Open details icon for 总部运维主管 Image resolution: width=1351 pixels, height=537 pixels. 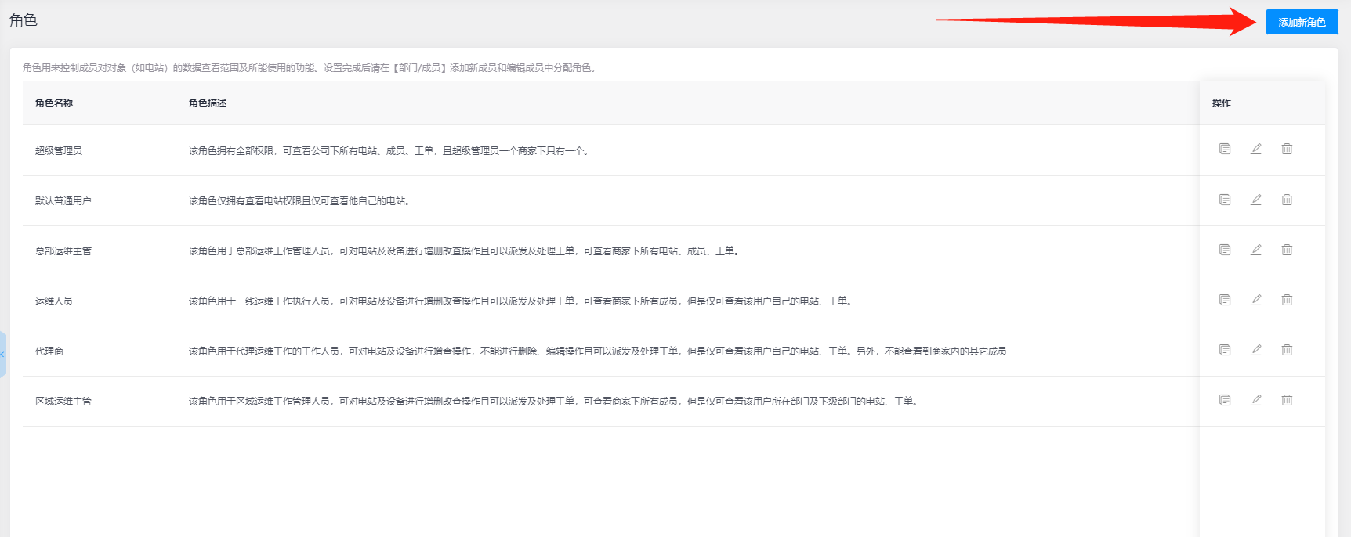1225,250
